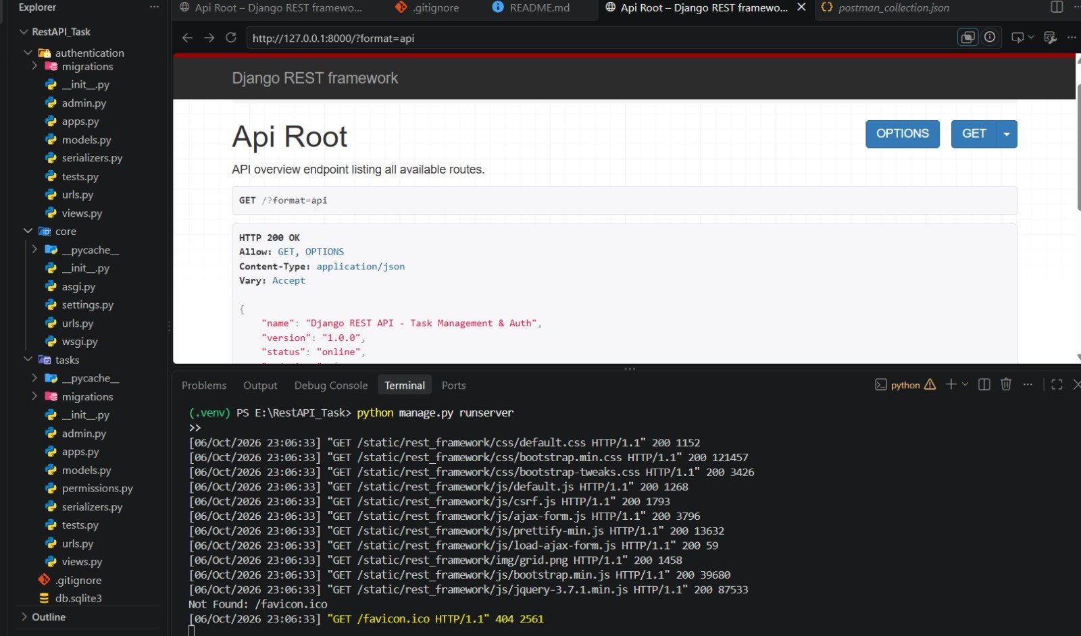Open the Problems panel tab
This screenshot has height=636, width=1081.
coord(204,386)
